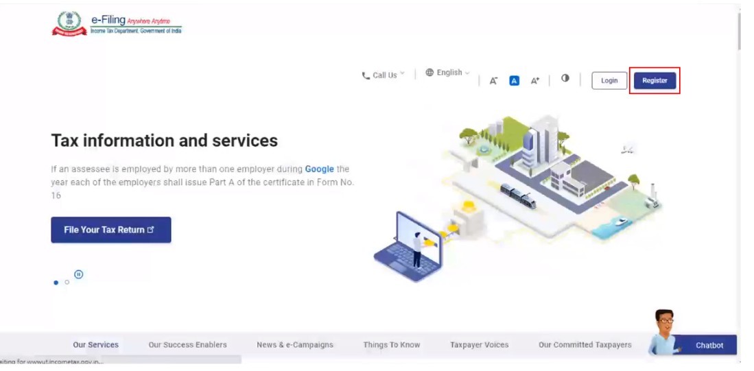The width and height of the screenshot is (754, 371).
Task: Click the Login button
Action: (609, 81)
